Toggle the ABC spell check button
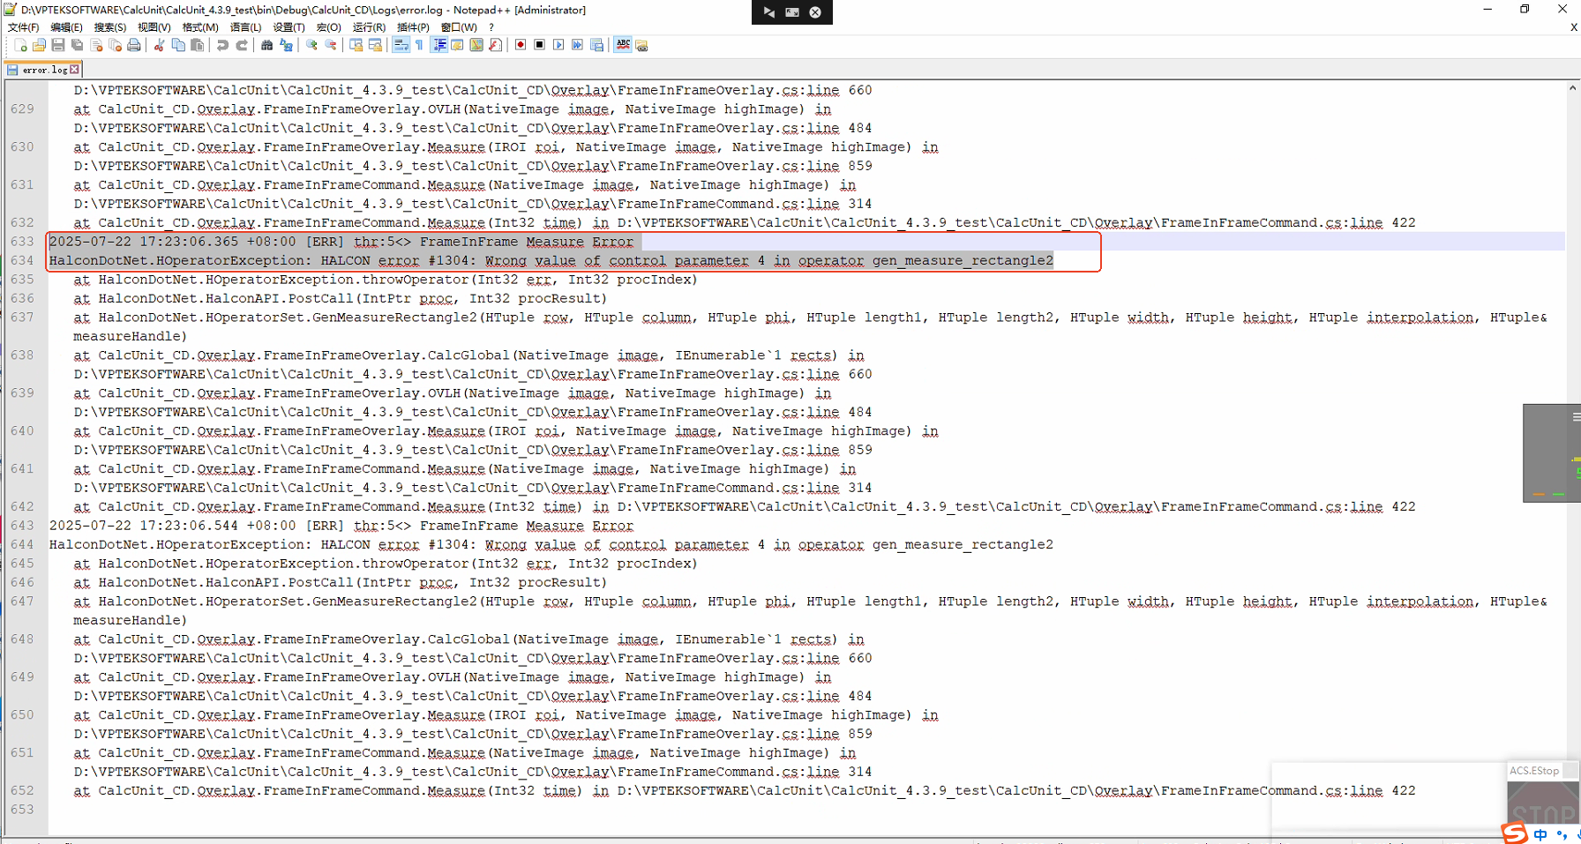 tap(623, 45)
